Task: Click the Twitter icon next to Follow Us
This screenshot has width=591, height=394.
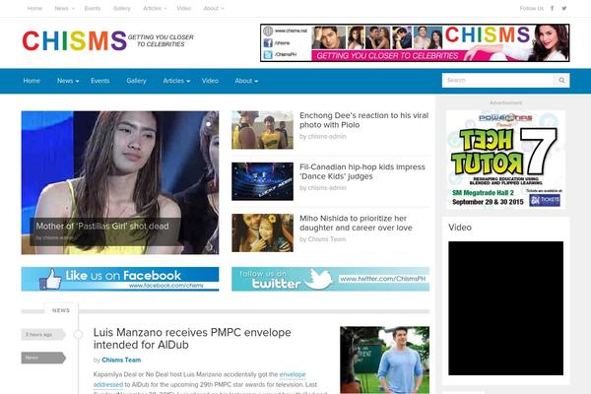Action: [x=564, y=8]
